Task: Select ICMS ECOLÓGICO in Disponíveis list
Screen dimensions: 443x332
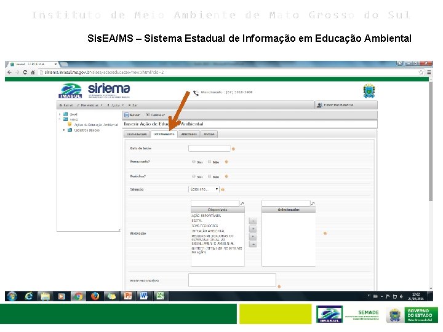Action: coord(205,226)
